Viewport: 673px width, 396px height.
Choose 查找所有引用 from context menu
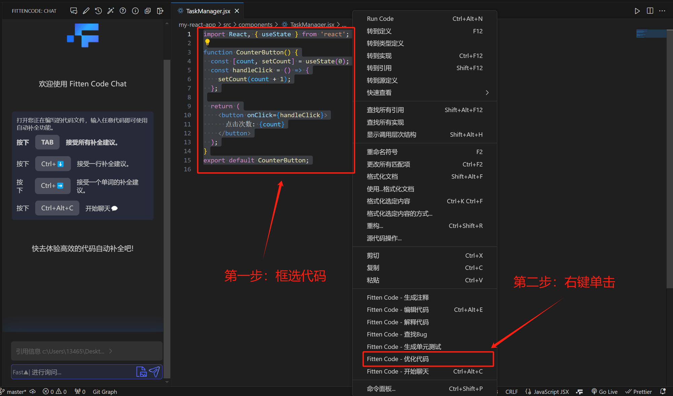(x=425, y=110)
